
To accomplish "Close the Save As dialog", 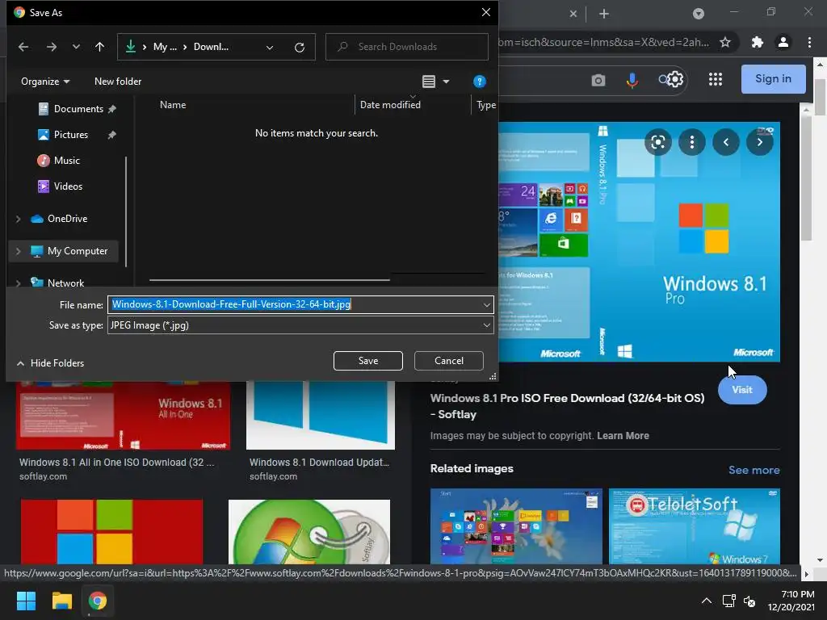I will coord(485,12).
